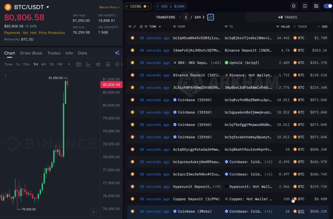
Task: Open the line chart indicators icon
Action: [x=88, y=64]
